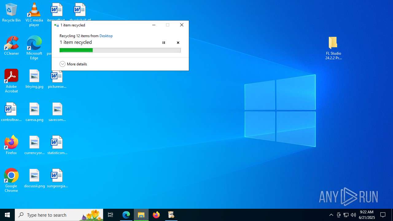Select the CCleaner desktop shortcut

pos(11,46)
